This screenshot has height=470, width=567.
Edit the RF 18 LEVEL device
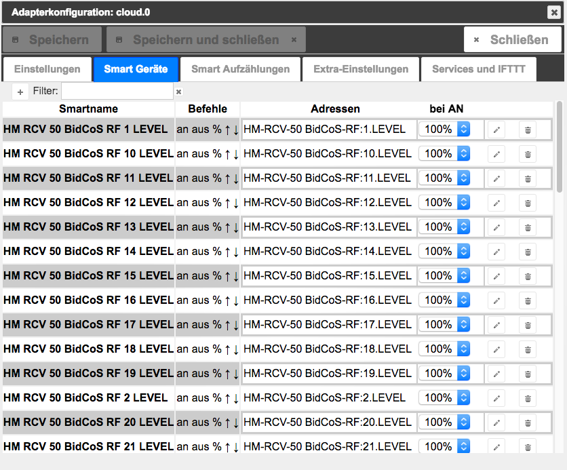496,349
